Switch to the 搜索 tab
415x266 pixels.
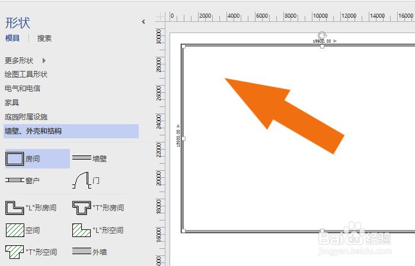(x=44, y=38)
